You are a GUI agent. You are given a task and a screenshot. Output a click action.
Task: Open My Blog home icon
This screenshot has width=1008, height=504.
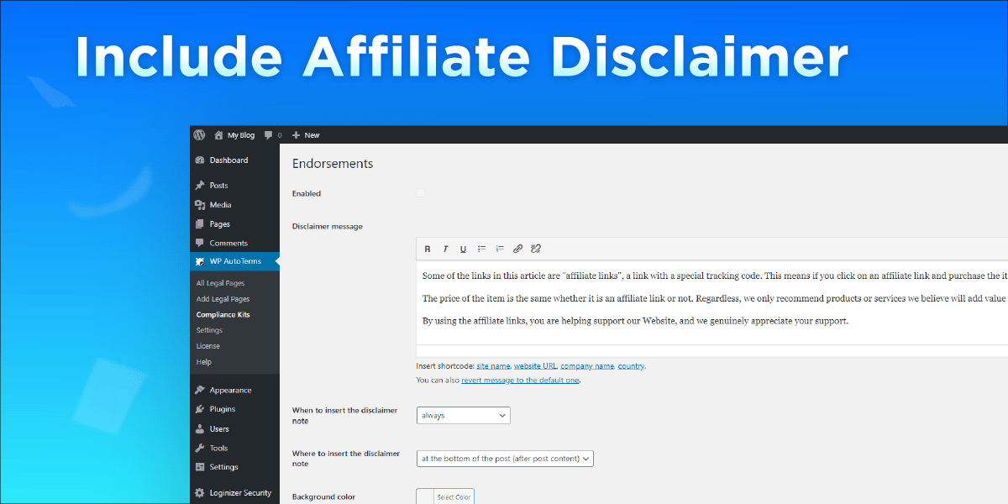coord(219,134)
